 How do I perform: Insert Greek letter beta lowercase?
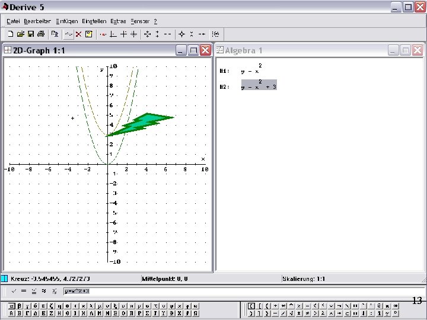point(20,306)
